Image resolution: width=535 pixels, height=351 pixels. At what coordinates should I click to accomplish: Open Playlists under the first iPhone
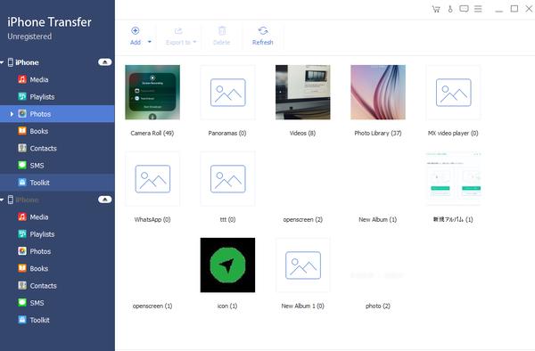(57, 97)
